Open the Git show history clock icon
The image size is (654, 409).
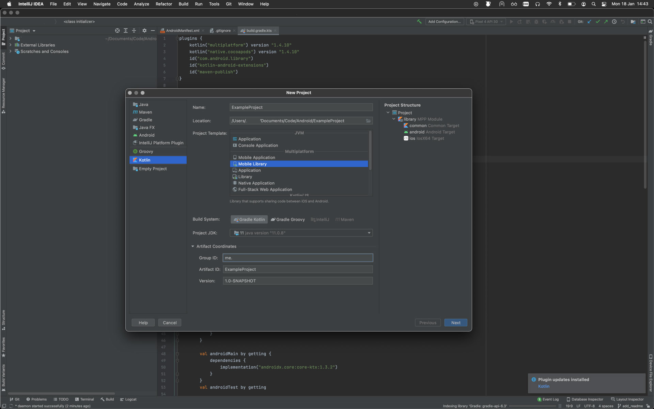614,21
